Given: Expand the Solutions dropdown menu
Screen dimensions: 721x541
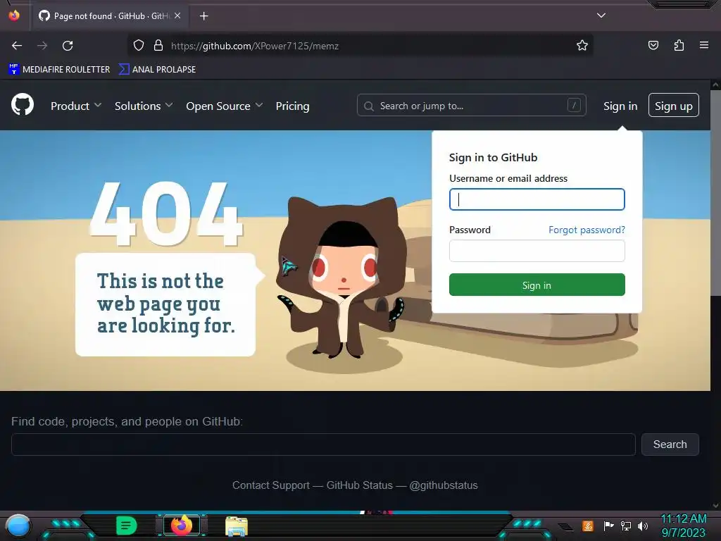Looking at the screenshot, I should tap(144, 106).
